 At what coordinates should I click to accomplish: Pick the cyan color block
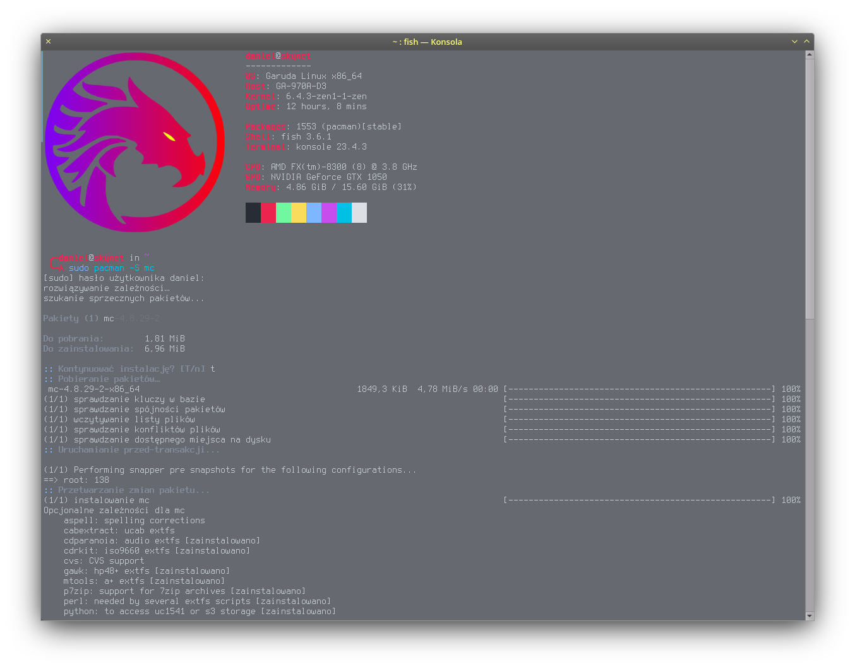click(344, 213)
